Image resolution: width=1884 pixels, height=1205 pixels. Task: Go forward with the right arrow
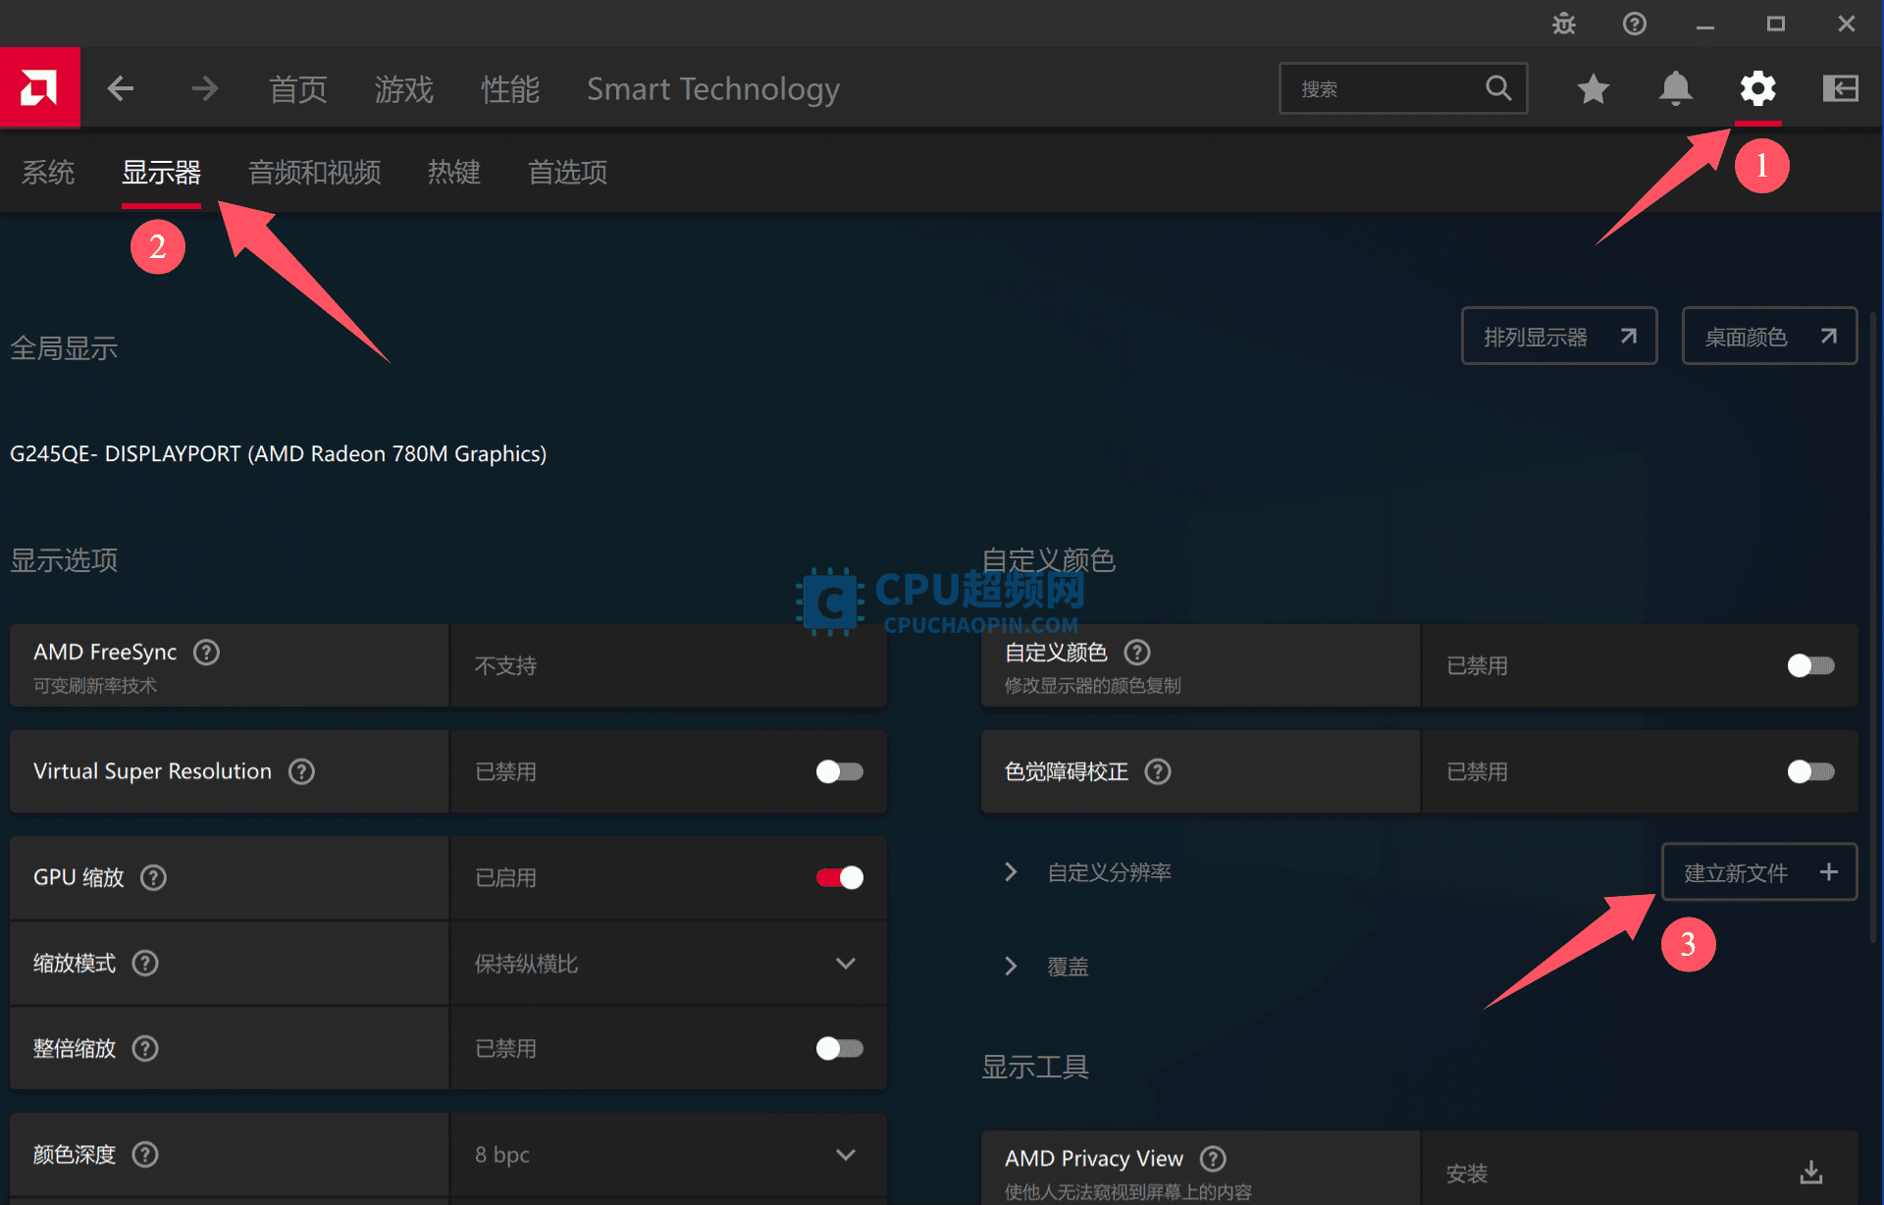pos(204,89)
